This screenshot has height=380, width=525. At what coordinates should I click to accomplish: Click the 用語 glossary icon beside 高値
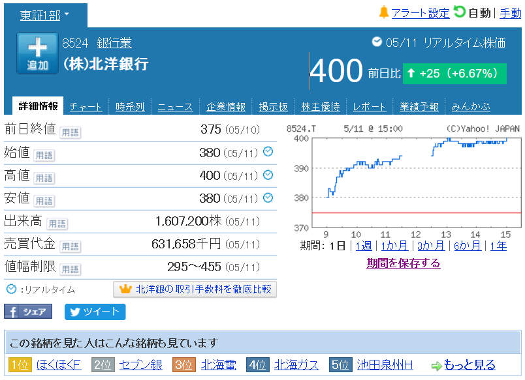[x=44, y=178]
